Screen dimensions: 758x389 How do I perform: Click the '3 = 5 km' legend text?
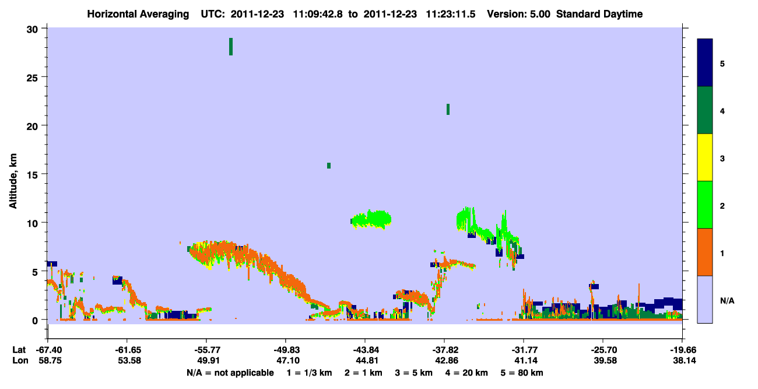pyautogui.click(x=415, y=373)
